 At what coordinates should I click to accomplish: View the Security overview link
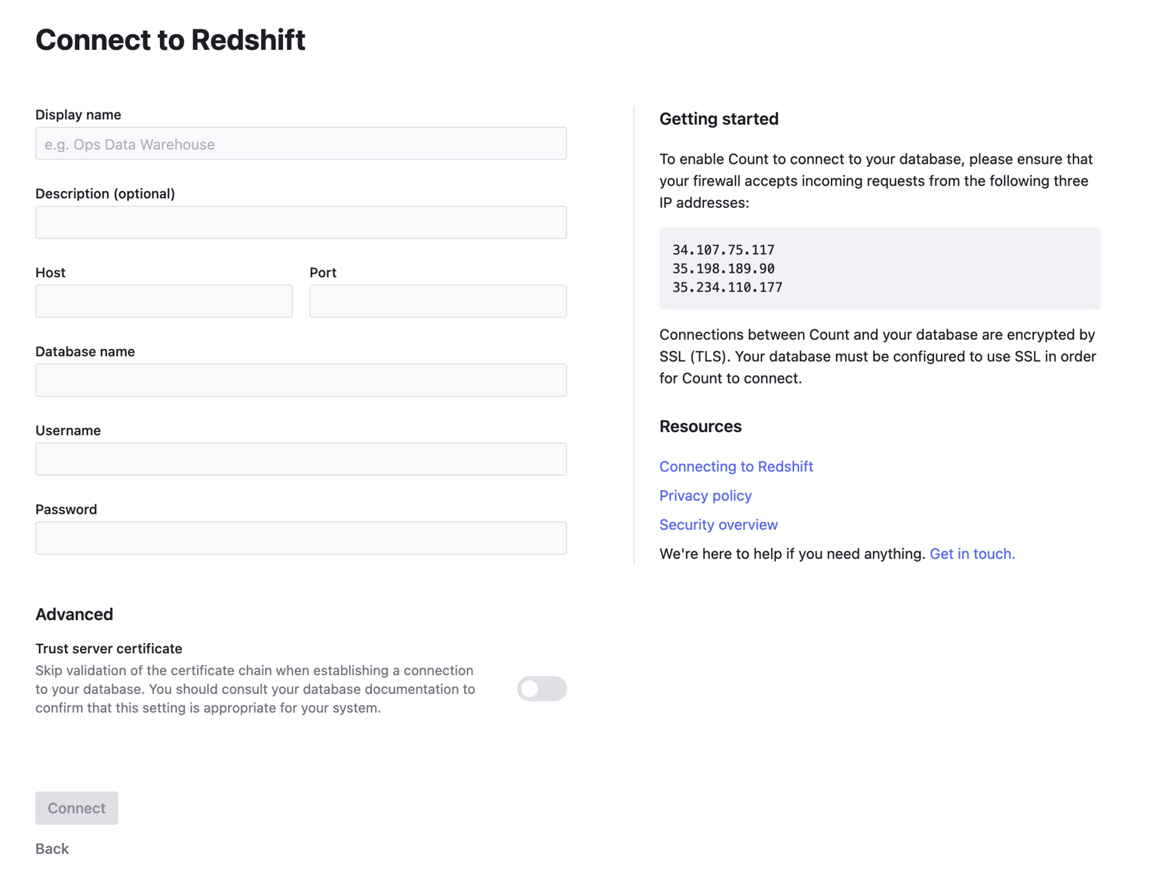pyautogui.click(x=718, y=525)
